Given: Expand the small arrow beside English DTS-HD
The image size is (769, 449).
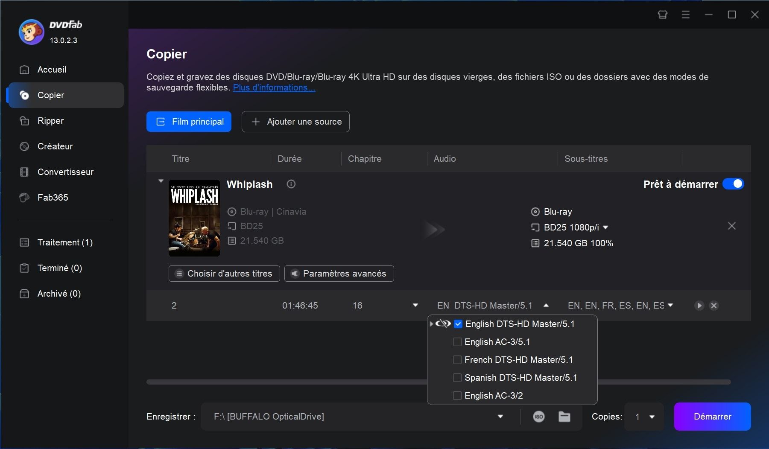Looking at the screenshot, I should 431,324.
